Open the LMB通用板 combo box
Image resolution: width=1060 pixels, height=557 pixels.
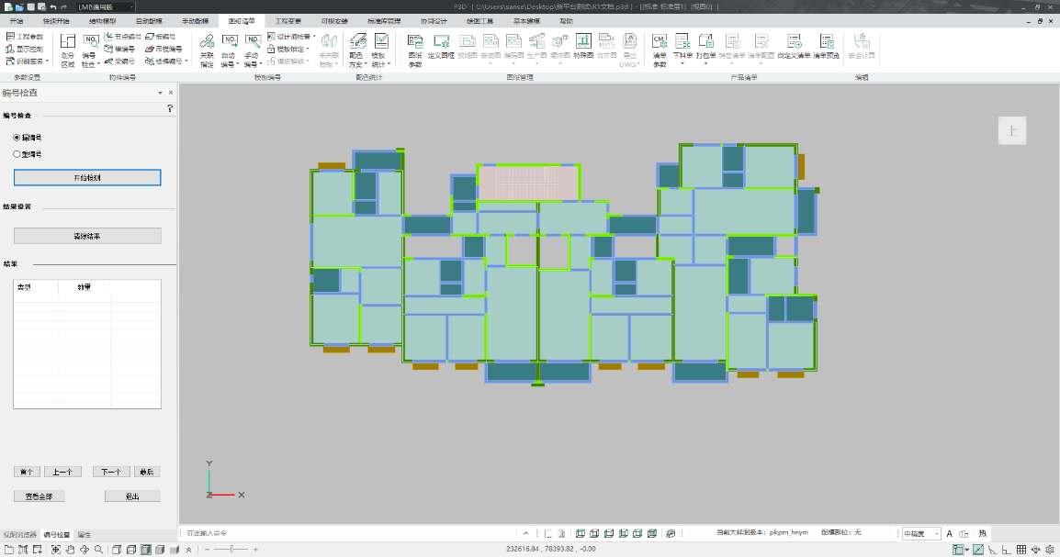coord(105,6)
